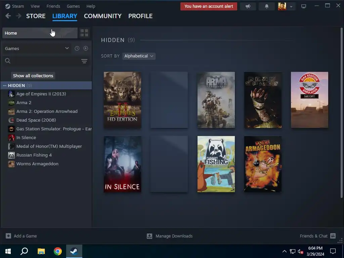Open the Worms Armageddon cover art
Screen dimensions: 344x258
(263, 164)
